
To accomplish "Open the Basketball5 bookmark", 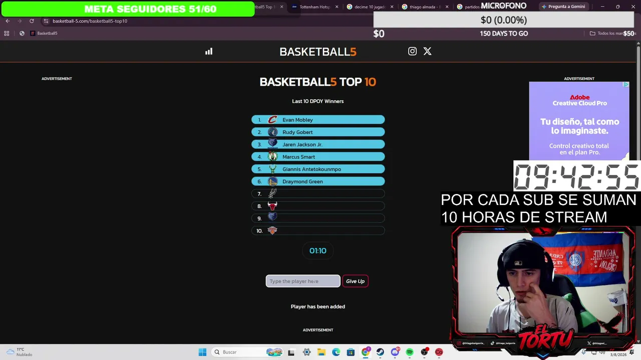I will click(x=44, y=33).
